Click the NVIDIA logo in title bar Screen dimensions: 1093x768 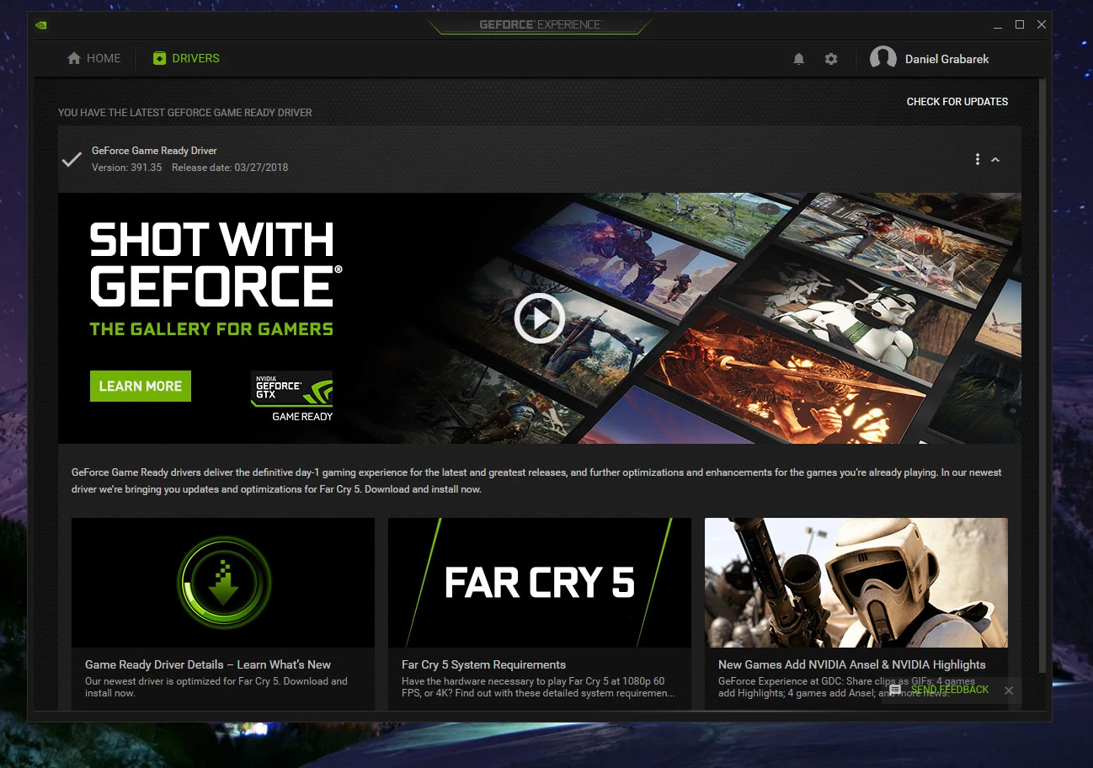pos(41,24)
